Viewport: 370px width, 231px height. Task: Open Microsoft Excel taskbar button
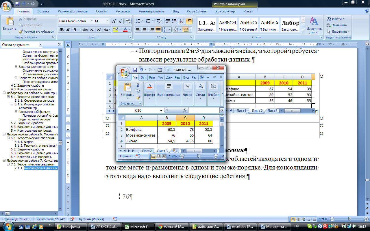(138, 227)
